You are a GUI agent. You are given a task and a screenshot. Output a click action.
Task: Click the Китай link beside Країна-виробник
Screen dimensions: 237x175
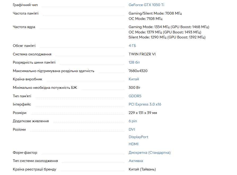coord(134,79)
